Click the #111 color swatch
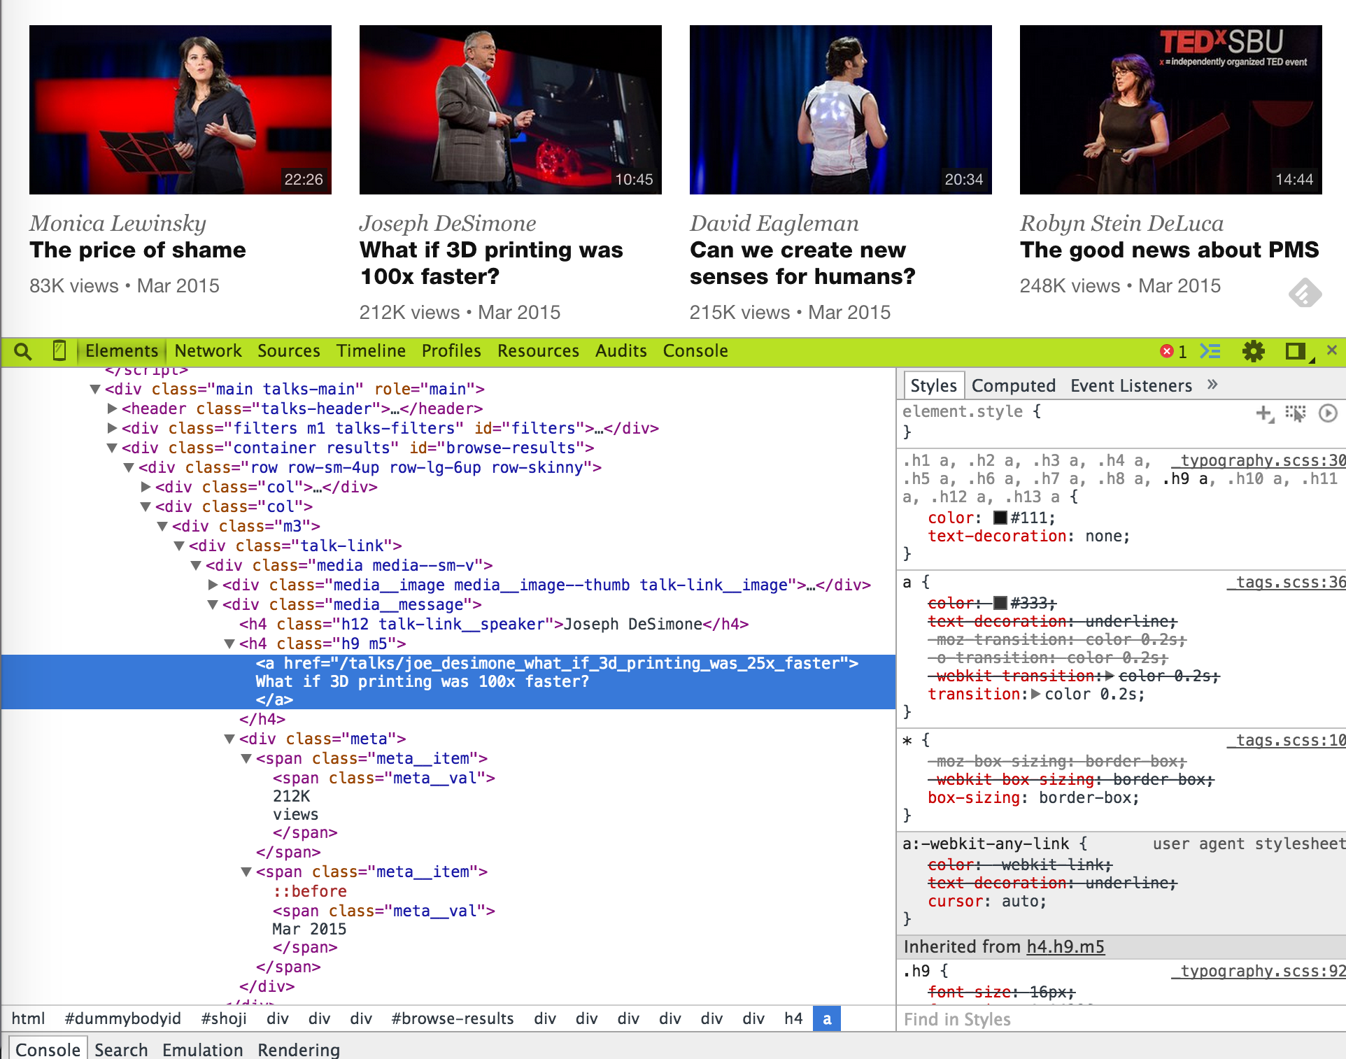Image resolution: width=1346 pixels, height=1059 pixels. pos(1000,518)
